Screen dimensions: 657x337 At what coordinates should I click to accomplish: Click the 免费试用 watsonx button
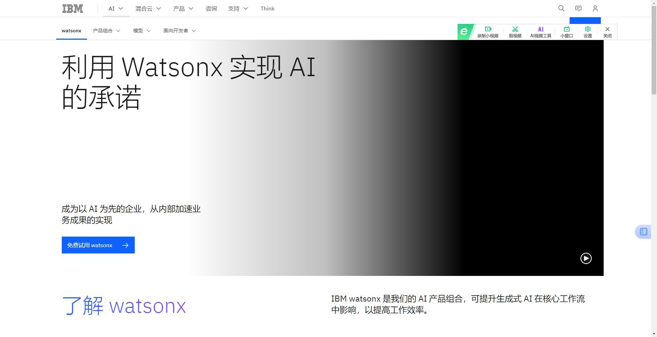pyautogui.click(x=98, y=245)
